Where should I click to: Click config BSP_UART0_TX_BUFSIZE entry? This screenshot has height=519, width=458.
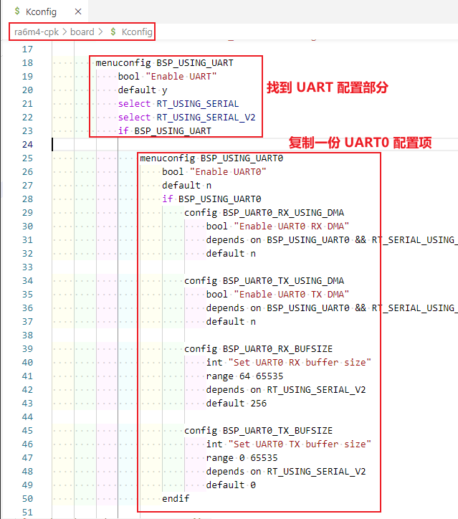258,431
